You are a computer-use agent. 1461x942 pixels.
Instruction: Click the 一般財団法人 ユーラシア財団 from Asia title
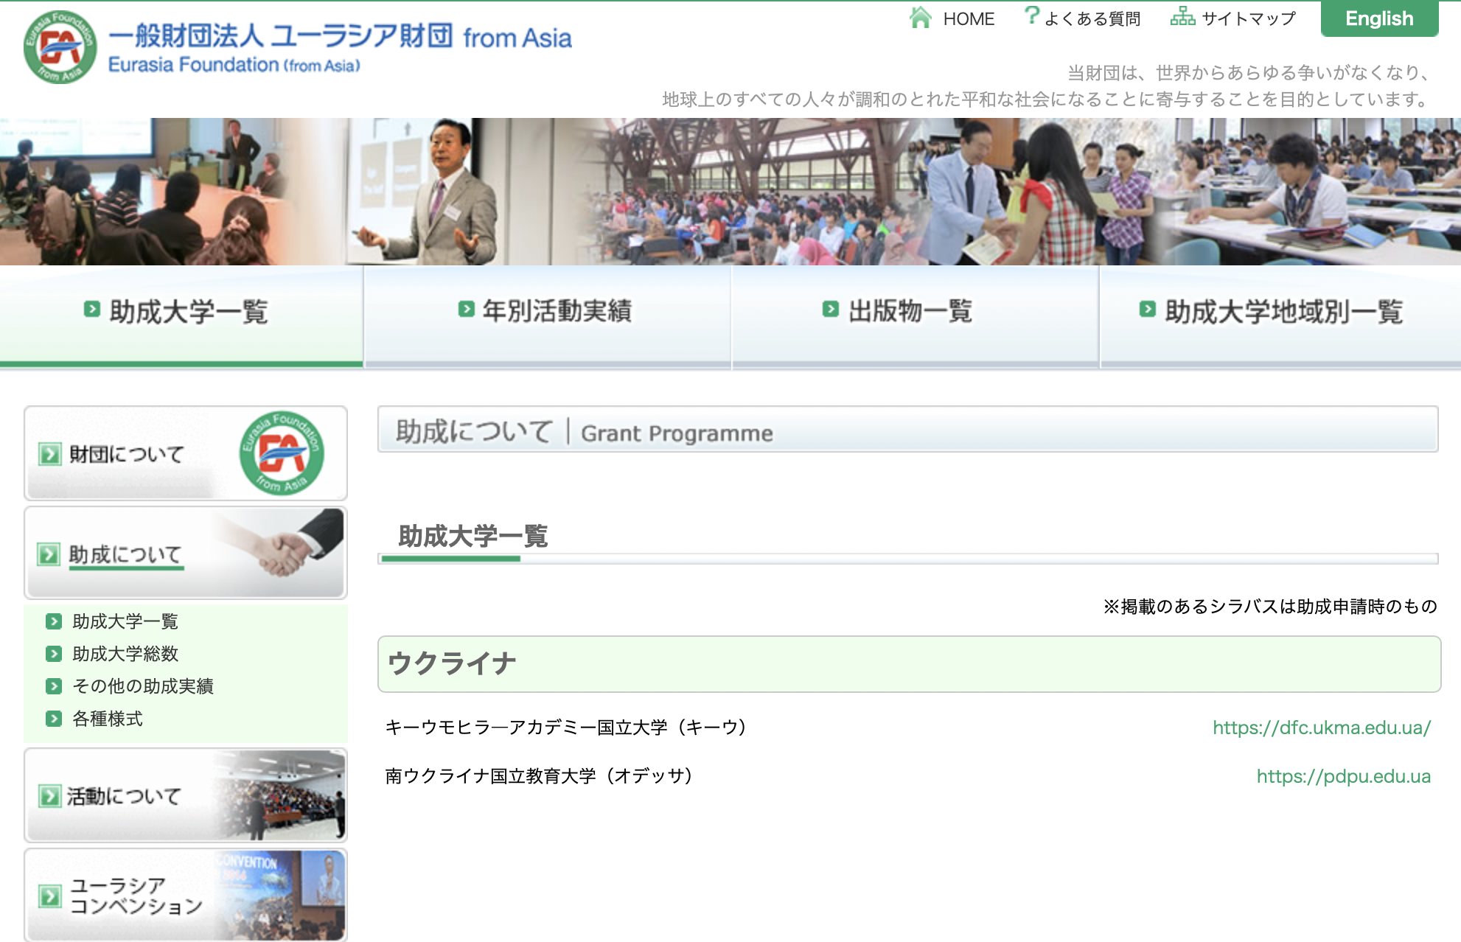pyautogui.click(x=340, y=36)
